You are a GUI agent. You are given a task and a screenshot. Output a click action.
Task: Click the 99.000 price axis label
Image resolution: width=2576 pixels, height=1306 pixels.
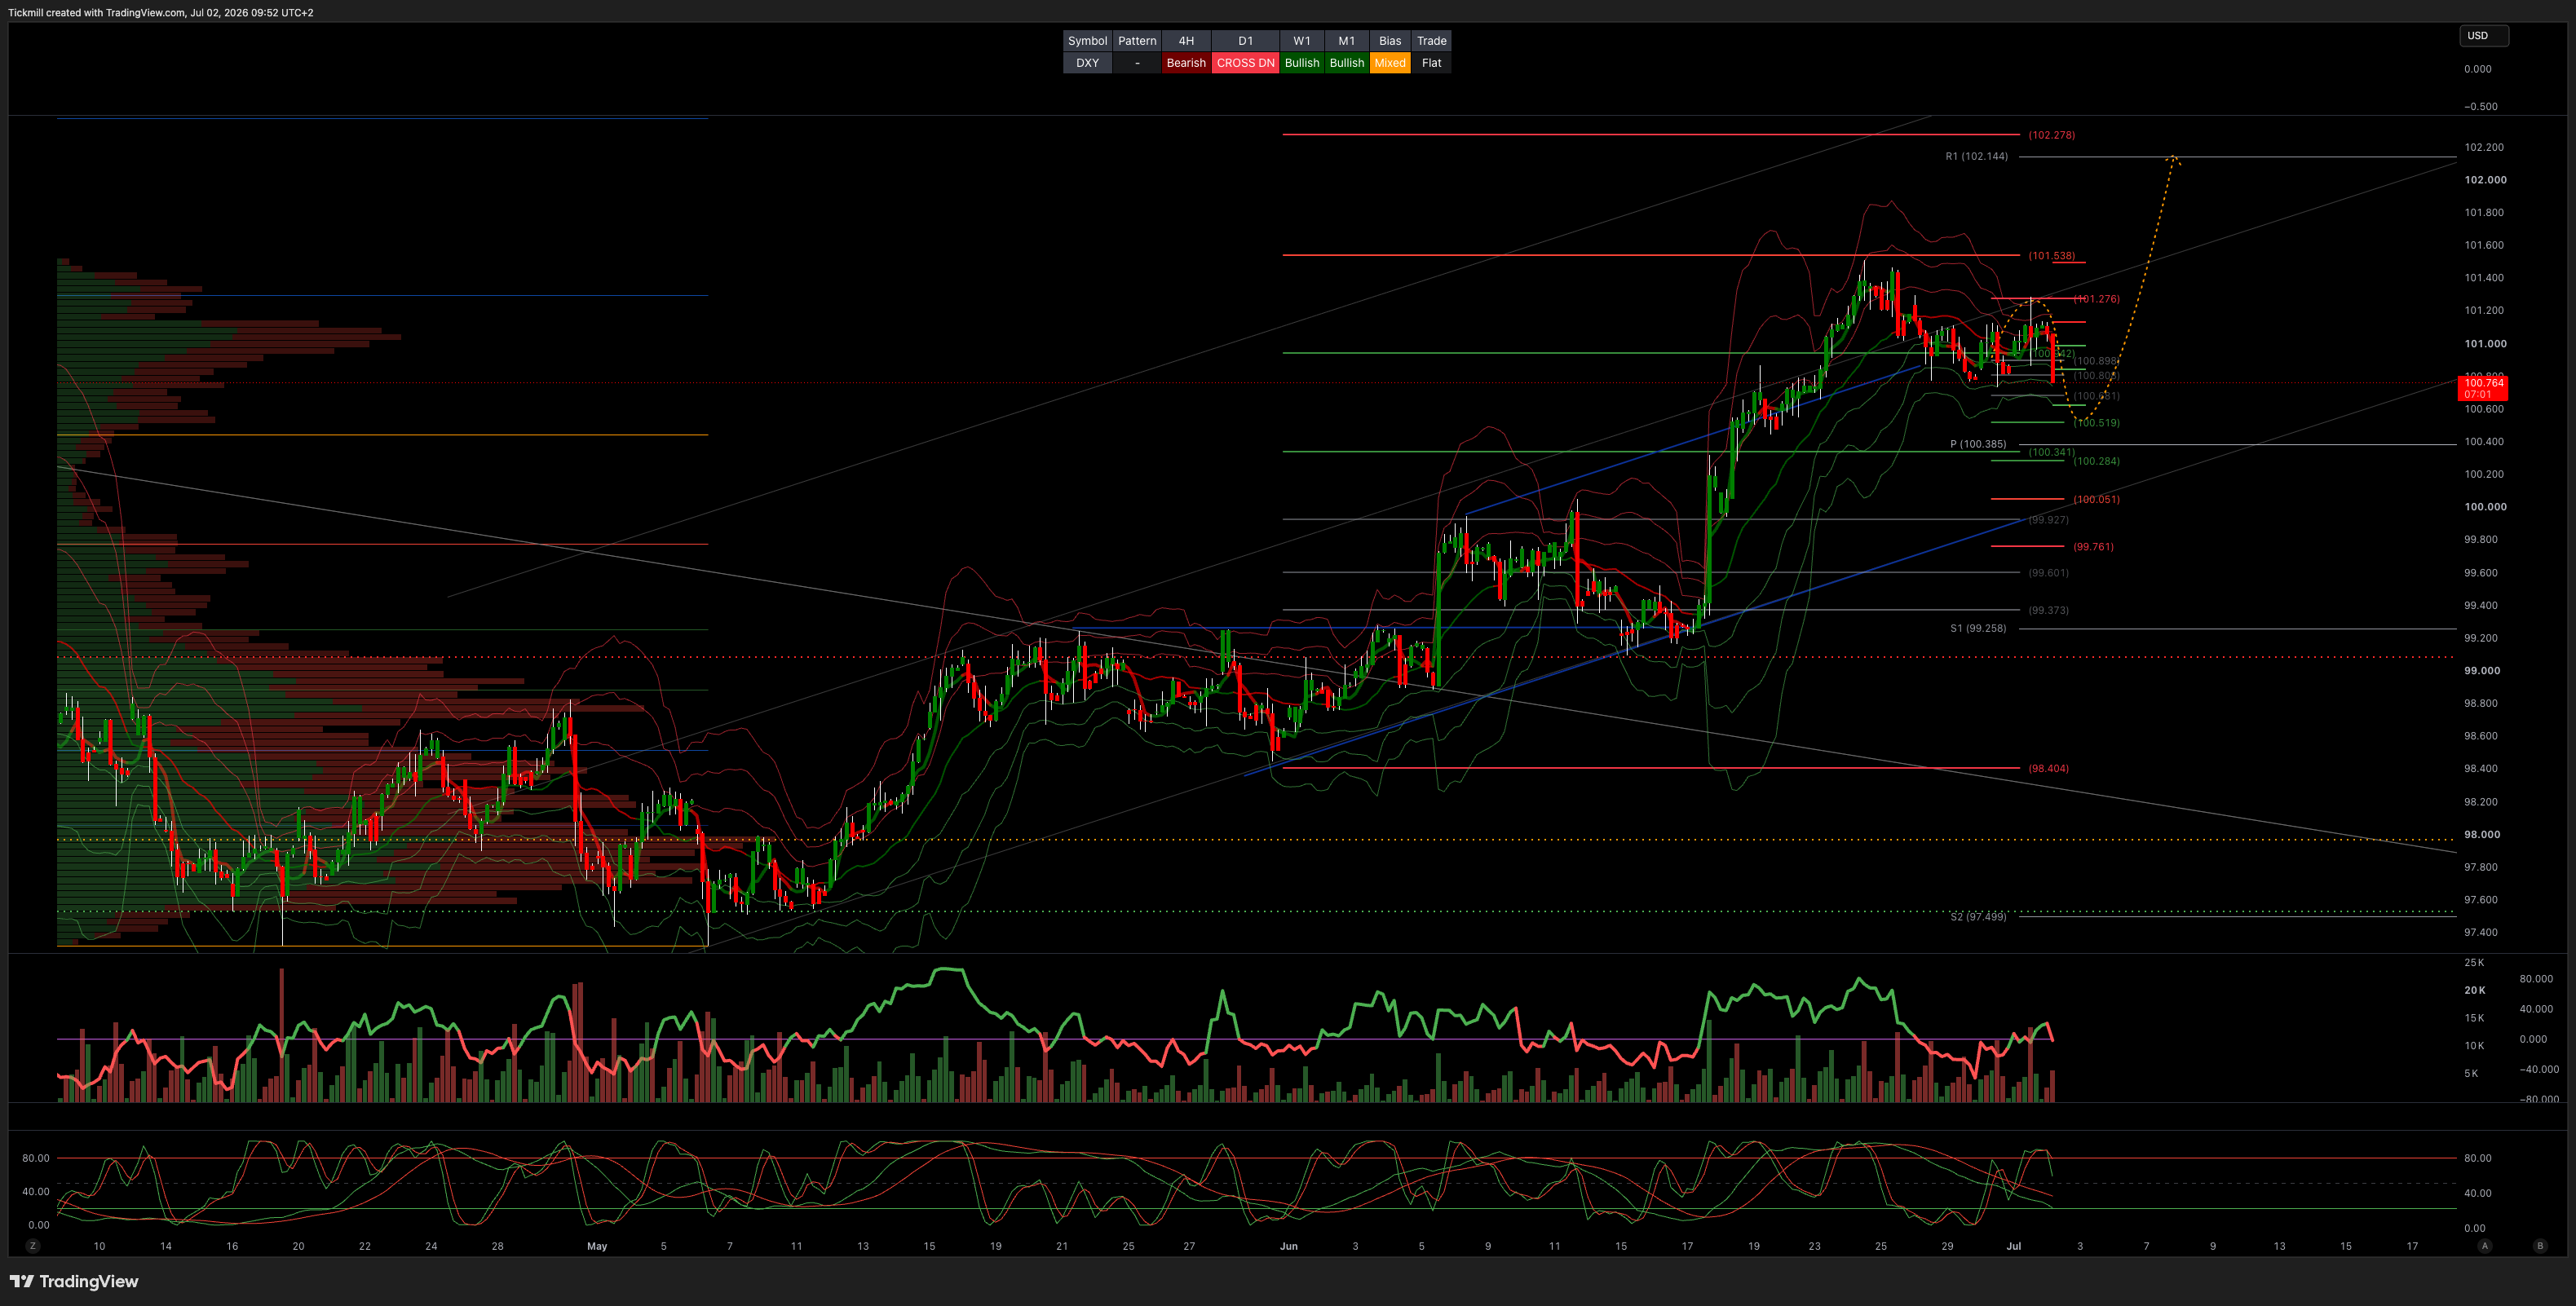pos(2482,671)
